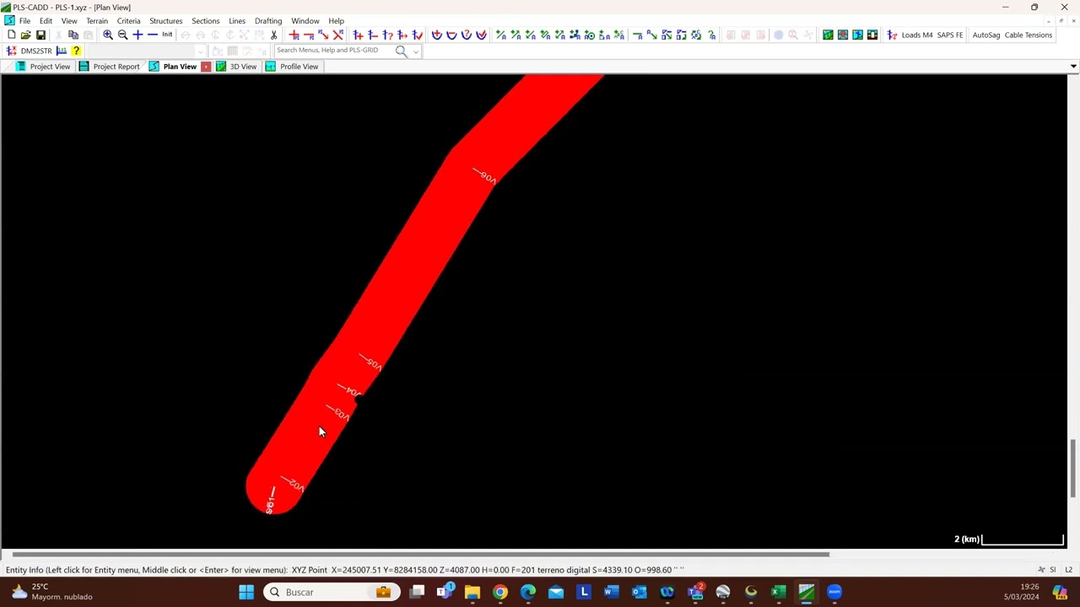Image resolution: width=1080 pixels, height=607 pixels.
Task: Open Excel from the taskbar
Action: [x=779, y=592]
